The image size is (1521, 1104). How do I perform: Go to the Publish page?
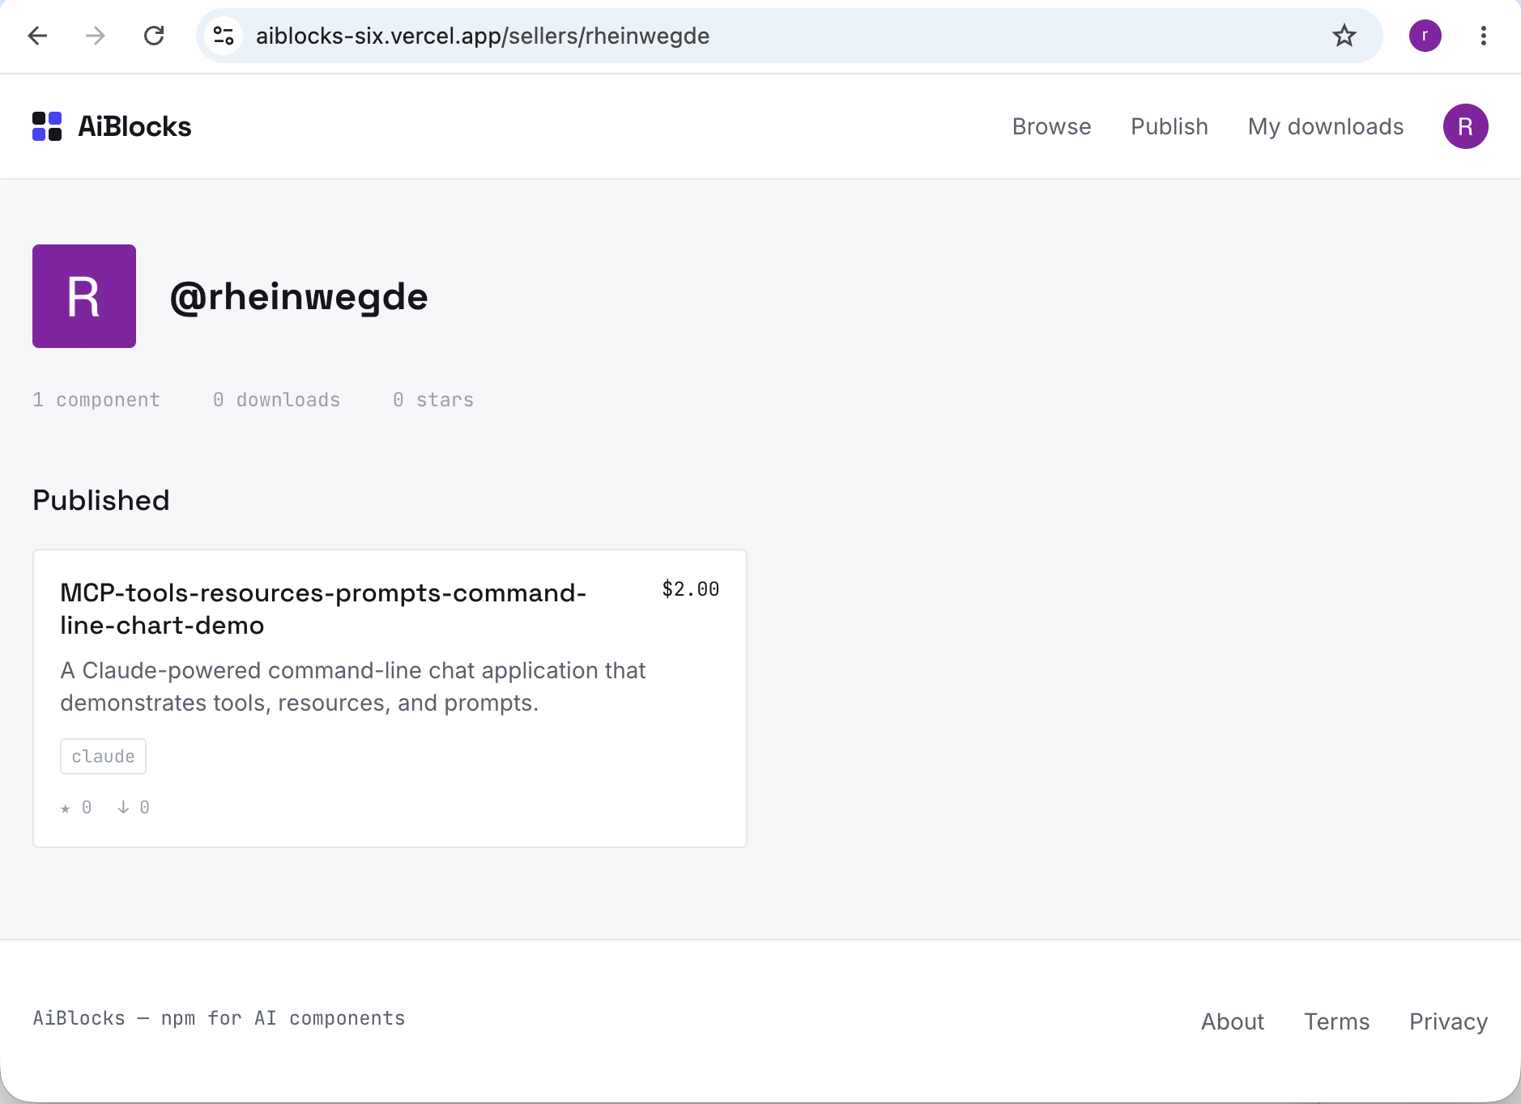tap(1170, 126)
